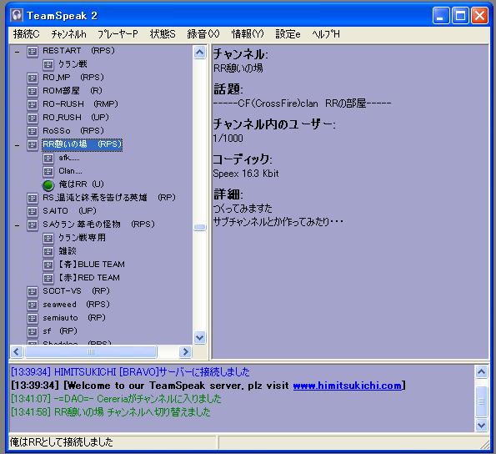
Task: Click the message log scroll up arrow
Action: [482, 371]
